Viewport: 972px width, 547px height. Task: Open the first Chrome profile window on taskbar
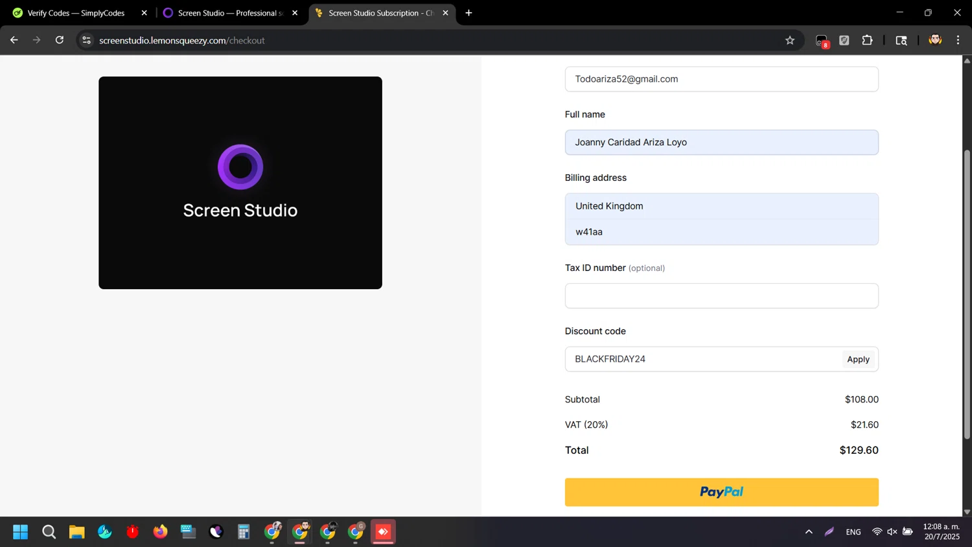[272, 532]
